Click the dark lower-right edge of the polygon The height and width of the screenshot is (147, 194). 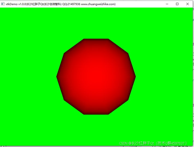pyautogui.click(x=118, y=107)
